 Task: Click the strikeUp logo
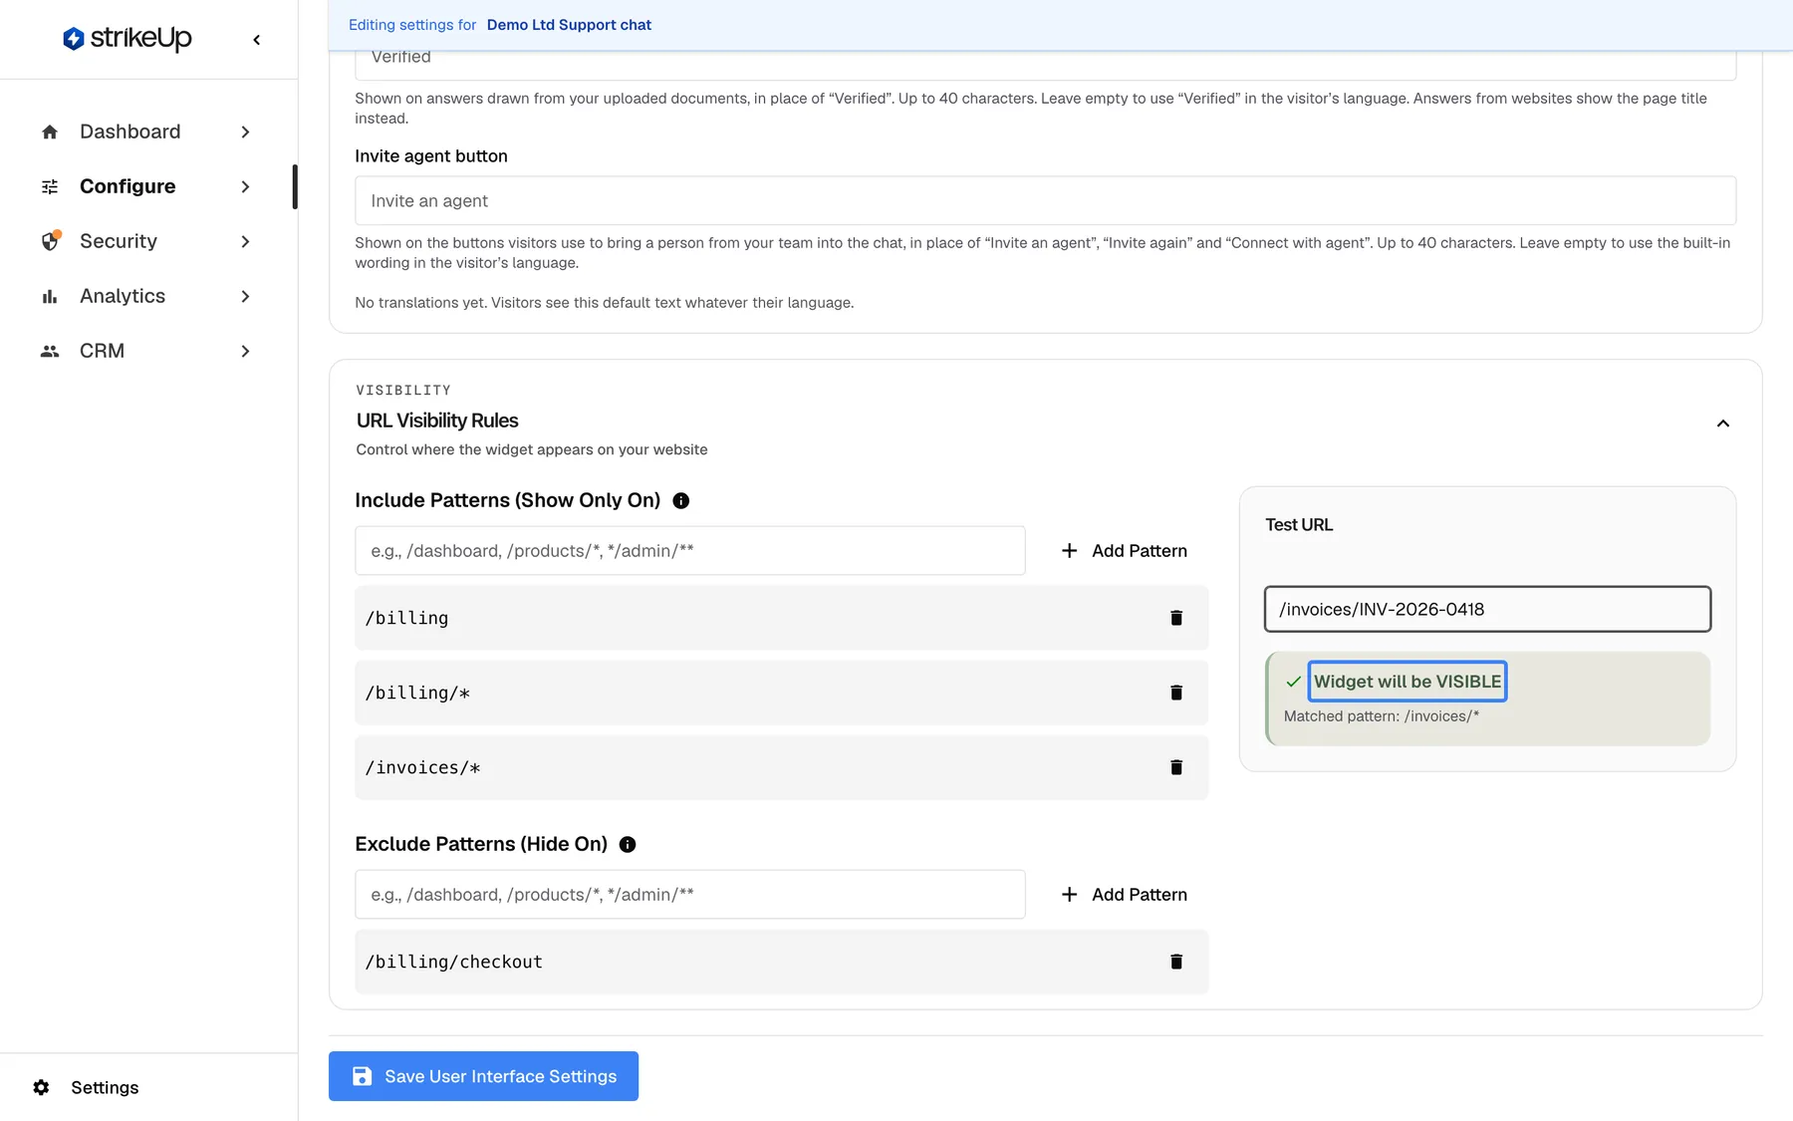(127, 39)
